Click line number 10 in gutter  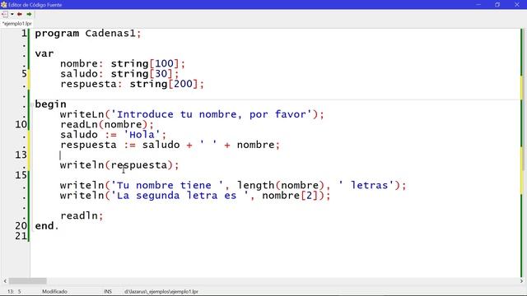tap(21, 124)
